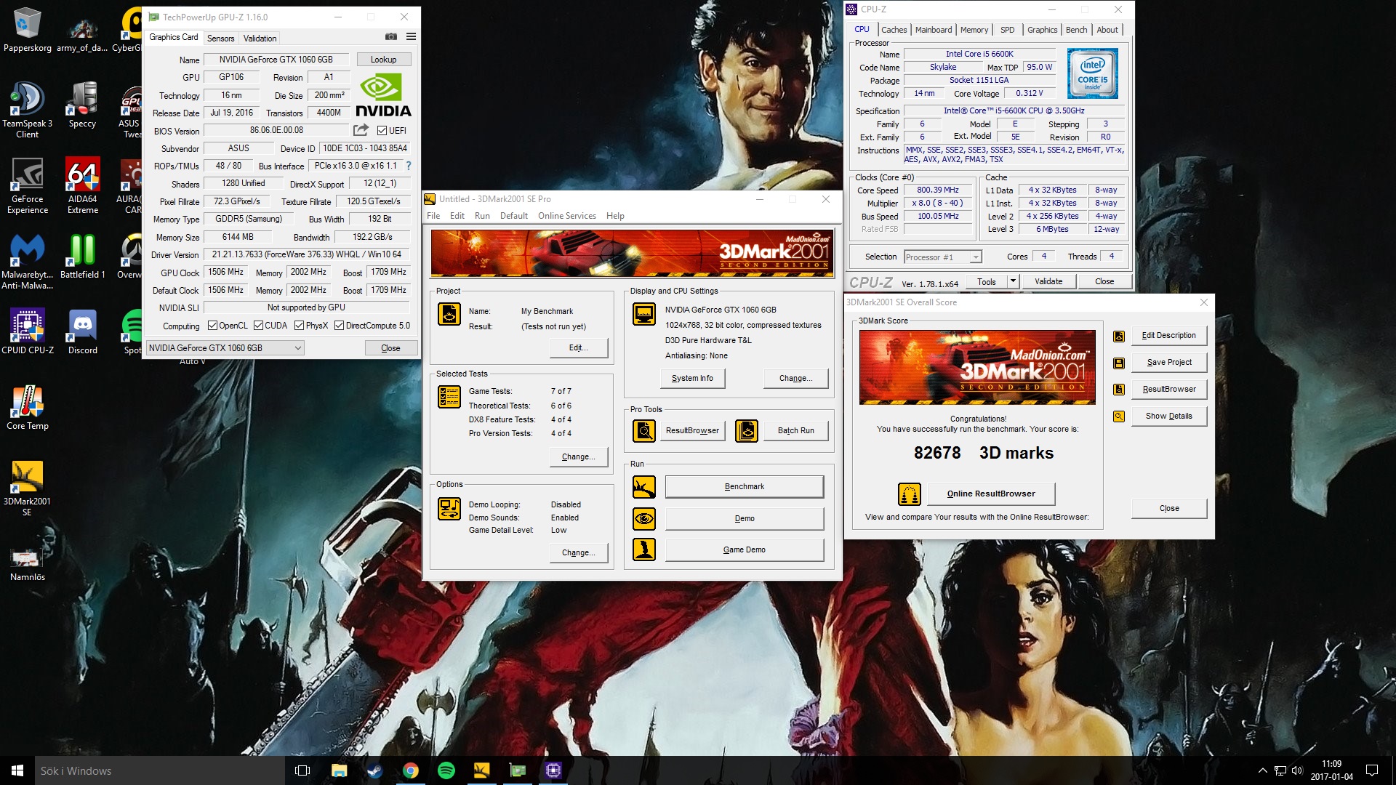
Task: Click the NVIDIA logo in GPU-Z
Action: [383, 95]
